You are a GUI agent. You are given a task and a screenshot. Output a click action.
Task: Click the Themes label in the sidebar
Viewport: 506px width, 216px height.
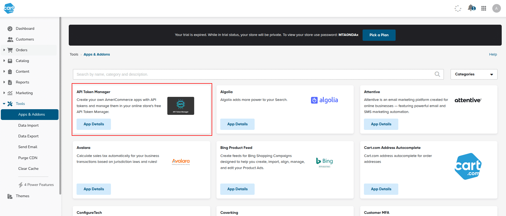coord(23,196)
